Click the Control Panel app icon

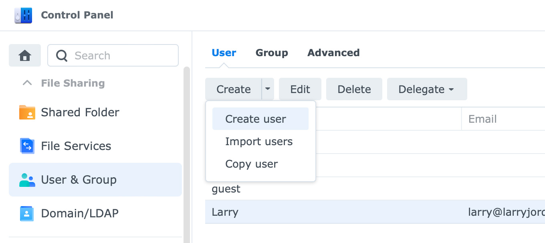pyautogui.click(x=23, y=15)
